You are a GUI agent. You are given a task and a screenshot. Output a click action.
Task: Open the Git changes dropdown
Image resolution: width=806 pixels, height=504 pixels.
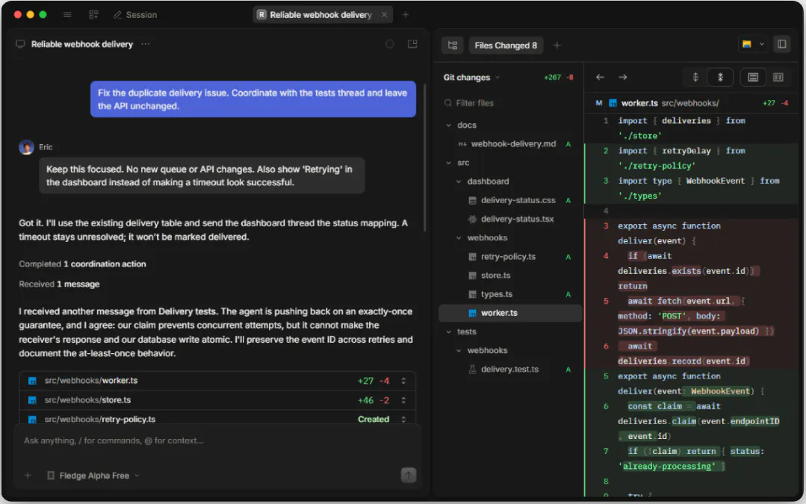(471, 78)
